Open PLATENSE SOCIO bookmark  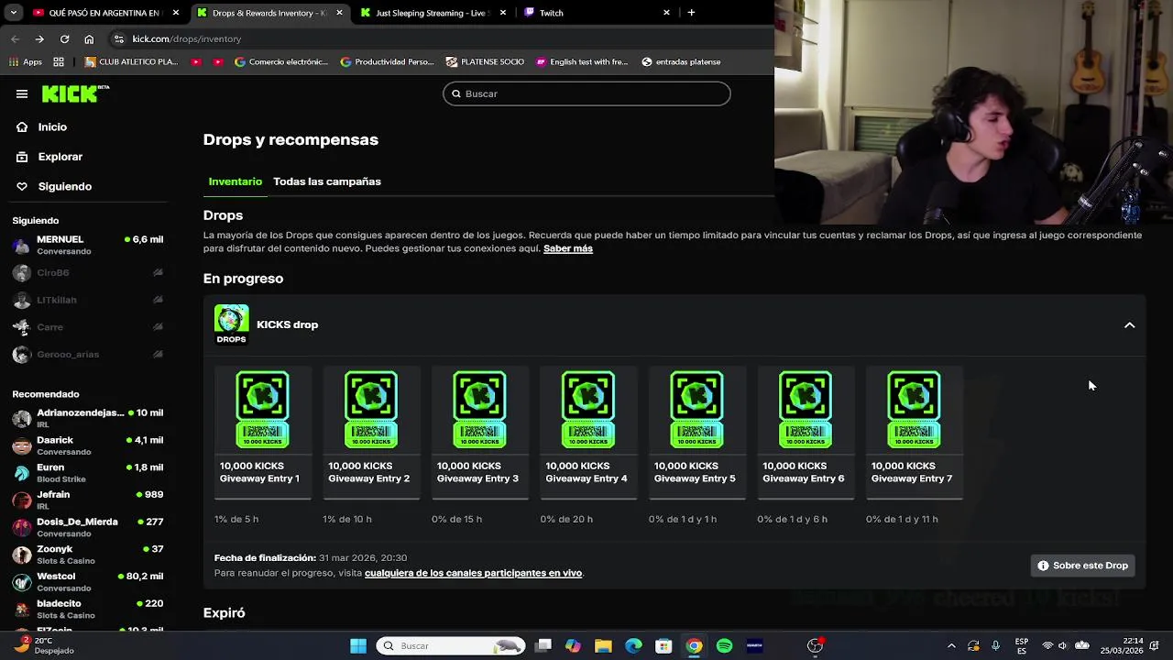(x=485, y=62)
